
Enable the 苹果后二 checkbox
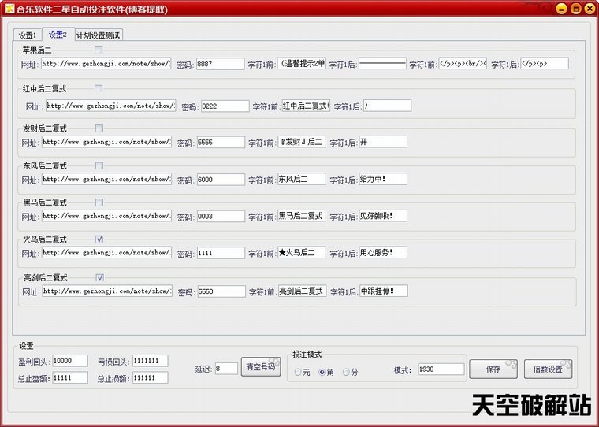99,51
